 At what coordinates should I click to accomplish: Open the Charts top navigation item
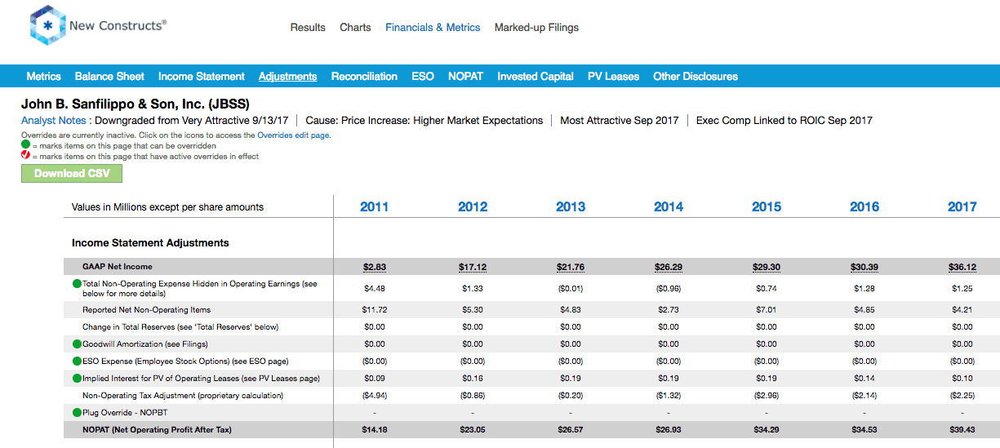tap(355, 27)
